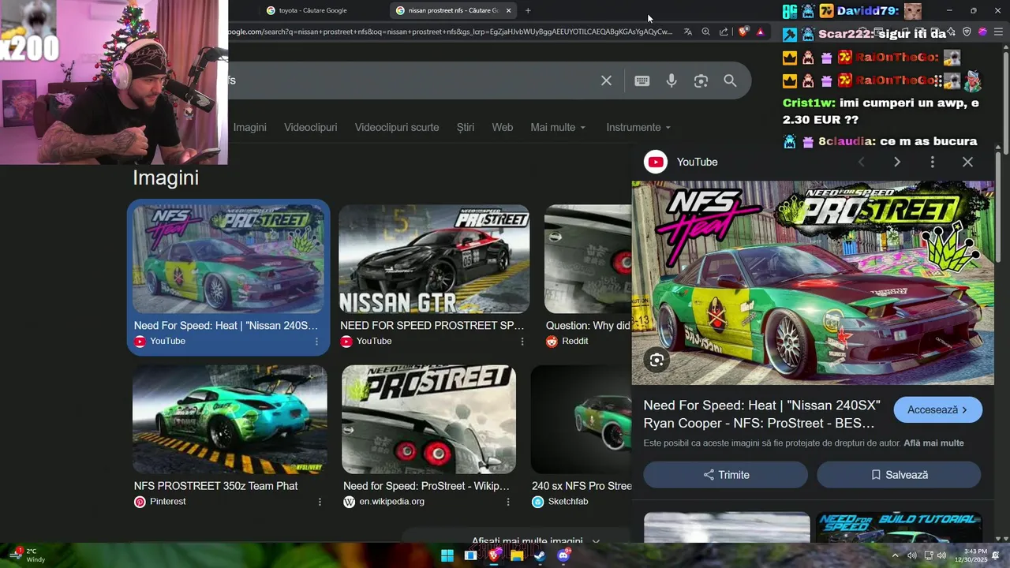1010x568 pixels.
Task: Switch to the Videoclipuri scurte tab
Action: coord(397,127)
